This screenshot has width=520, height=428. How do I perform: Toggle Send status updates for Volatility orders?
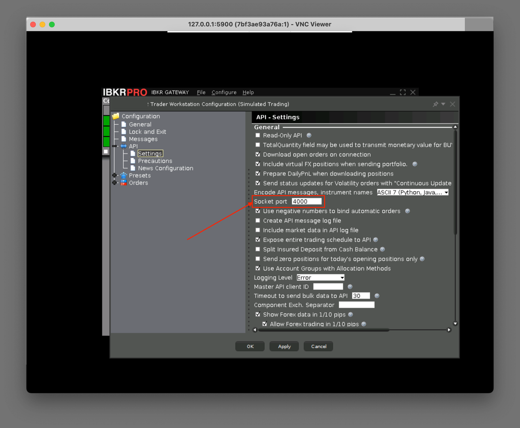[258, 183]
